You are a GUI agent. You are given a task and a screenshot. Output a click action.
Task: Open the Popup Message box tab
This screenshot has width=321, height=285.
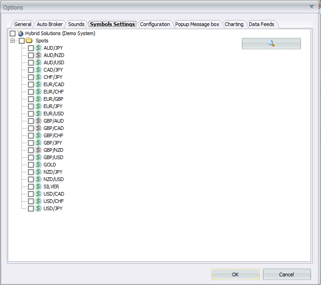click(x=197, y=24)
